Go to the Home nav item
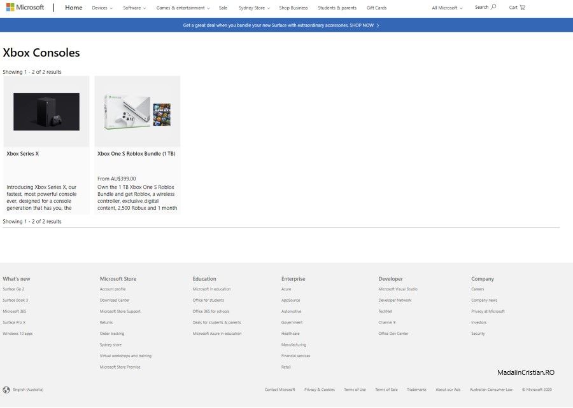Screen dimensions: 573x408 pyautogui.click(x=73, y=7)
